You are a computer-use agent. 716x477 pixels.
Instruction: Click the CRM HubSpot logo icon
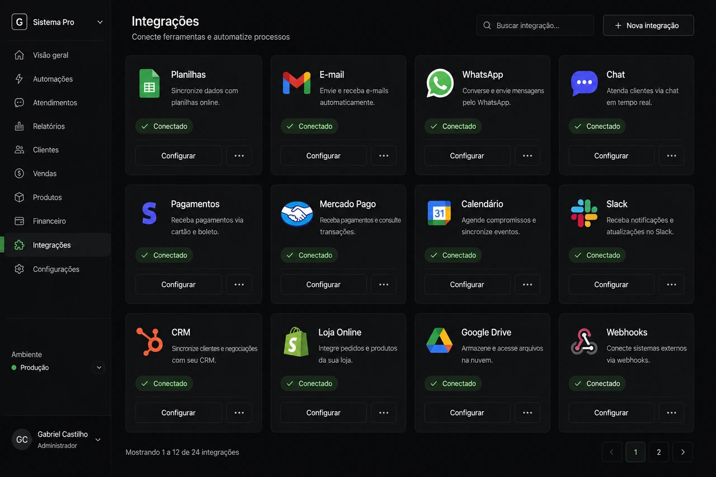(149, 341)
